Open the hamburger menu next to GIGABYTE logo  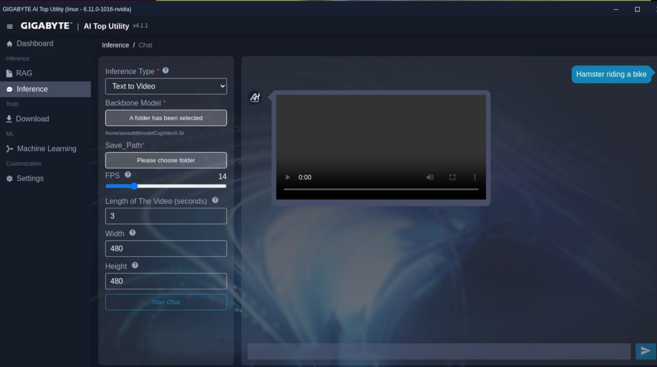point(10,26)
